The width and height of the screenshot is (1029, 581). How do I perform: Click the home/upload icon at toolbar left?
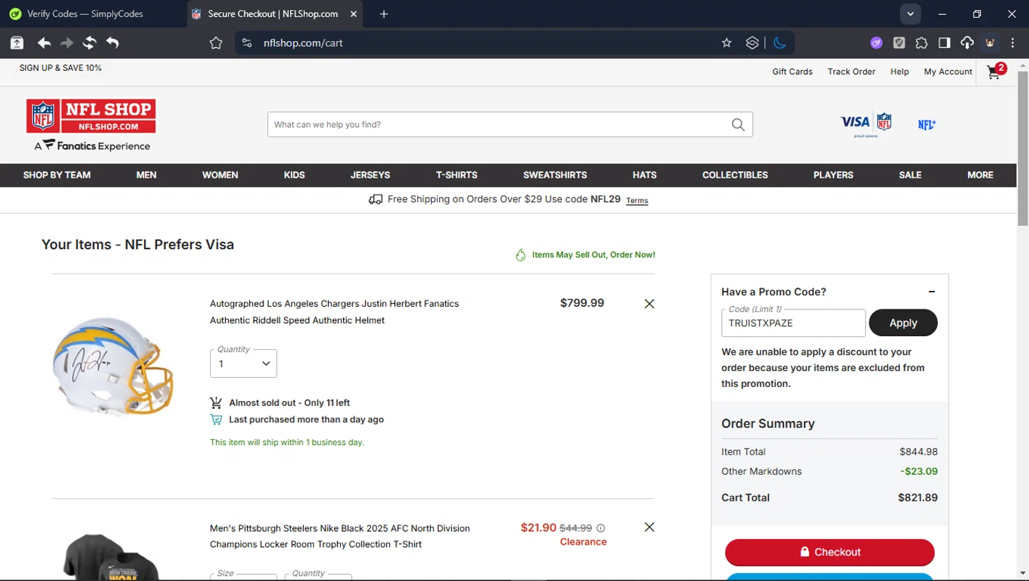[x=17, y=43]
